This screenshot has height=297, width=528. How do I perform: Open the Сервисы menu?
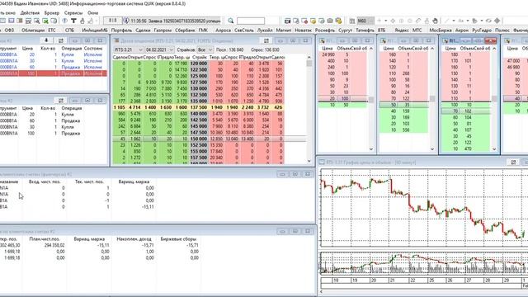click(73, 13)
